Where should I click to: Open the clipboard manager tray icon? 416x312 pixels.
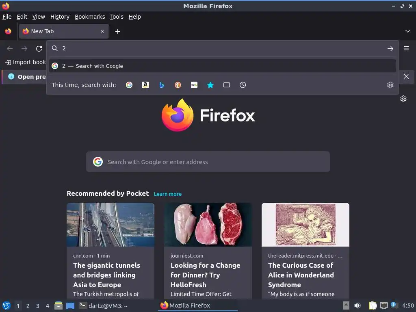373,305
